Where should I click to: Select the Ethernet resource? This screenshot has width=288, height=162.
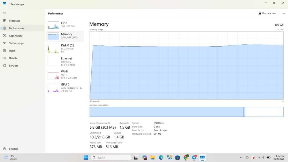click(65, 62)
